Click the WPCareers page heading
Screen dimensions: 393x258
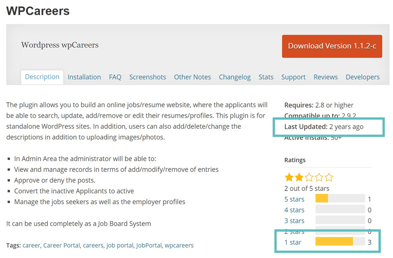[x=38, y=11]
